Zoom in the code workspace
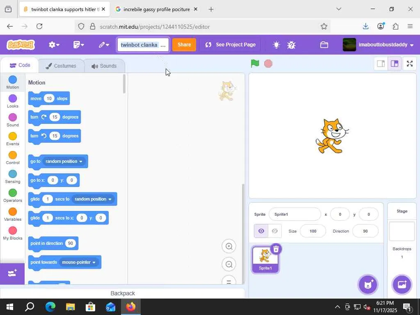 pos(229,247)
